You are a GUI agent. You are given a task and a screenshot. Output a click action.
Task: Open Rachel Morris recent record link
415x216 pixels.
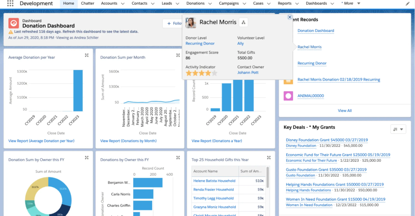(309, 47)
